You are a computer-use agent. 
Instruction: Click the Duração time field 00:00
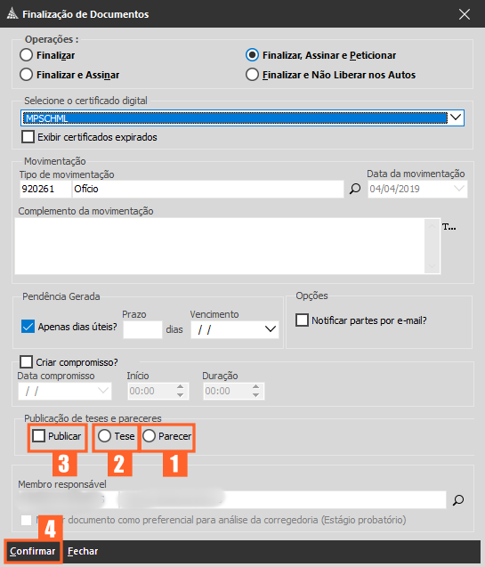227,391
